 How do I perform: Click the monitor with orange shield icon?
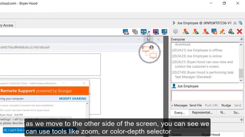(214, 32)
